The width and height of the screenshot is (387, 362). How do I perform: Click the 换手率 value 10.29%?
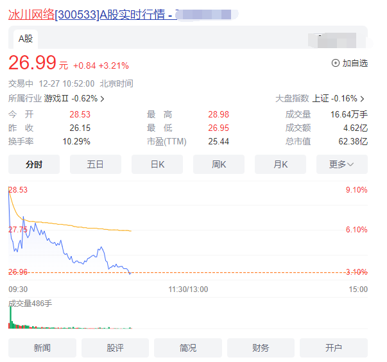[x=76, y=142]
